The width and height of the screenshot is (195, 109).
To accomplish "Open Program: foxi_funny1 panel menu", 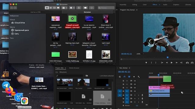I will (137, 10).
